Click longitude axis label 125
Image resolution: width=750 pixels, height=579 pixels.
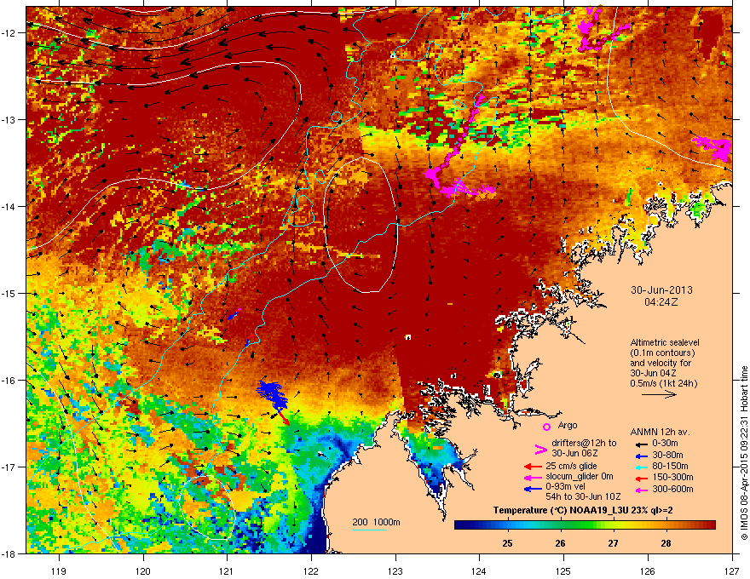pos(563,570)
